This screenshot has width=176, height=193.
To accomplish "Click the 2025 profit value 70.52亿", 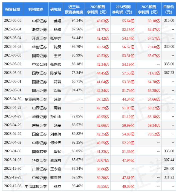I will (x=154, y=134).
